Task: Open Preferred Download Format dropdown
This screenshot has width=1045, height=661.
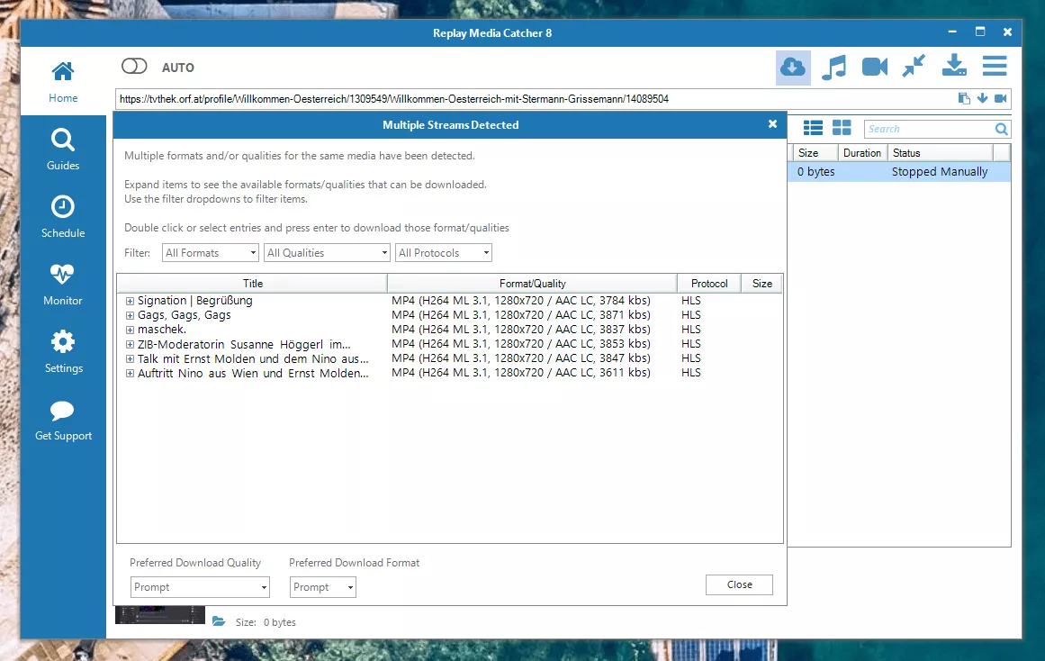Action: coord(323,587)
